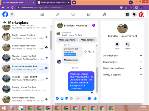React with emoji to the Brandon message
The height and width of the screenshot is (111, 149).
[x=85, y=52]
